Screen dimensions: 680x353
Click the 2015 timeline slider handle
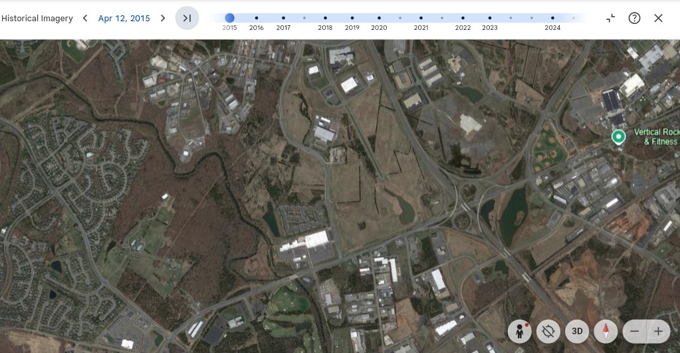[229, 18]
